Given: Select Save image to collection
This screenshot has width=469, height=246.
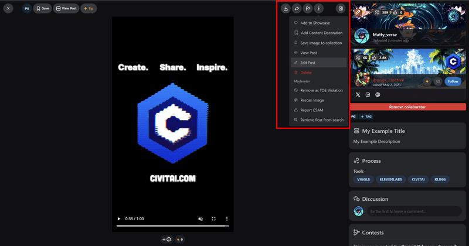Looking at the screenshot, I should [x=318, y=43].
